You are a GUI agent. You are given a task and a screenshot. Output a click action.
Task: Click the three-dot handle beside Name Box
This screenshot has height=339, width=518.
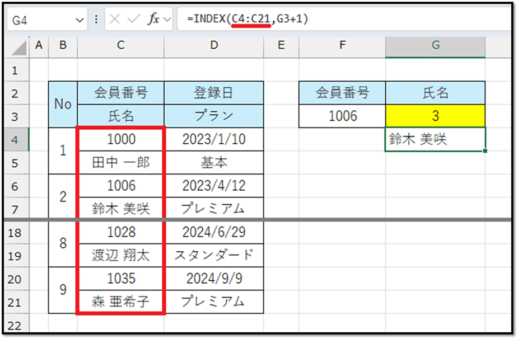click(x=96, y=20)
